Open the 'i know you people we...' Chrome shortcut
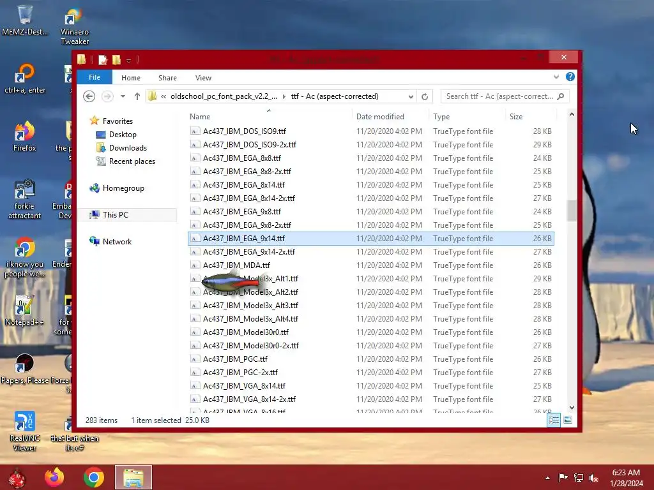This screenshot has width=654, height=490. tap(25, 257)
